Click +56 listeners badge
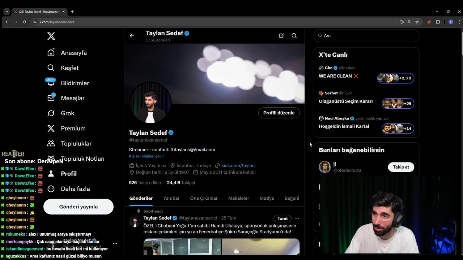 pos(398,103)
